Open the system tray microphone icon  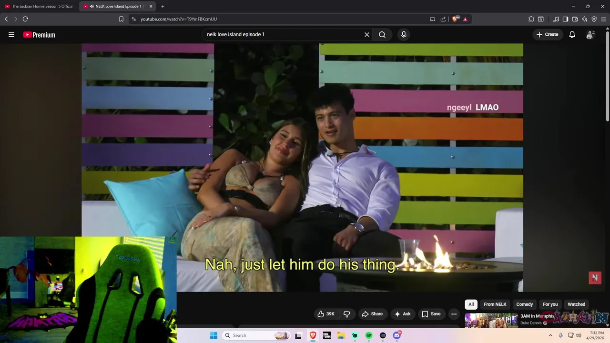pyautogui.click(x=560, y=335)
